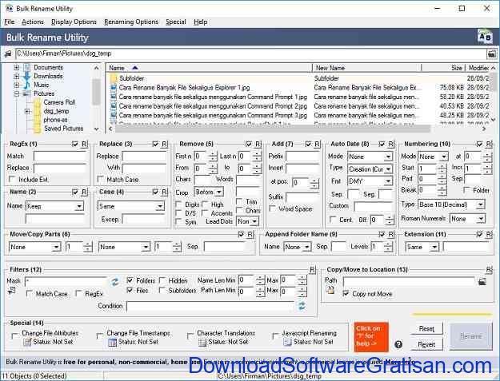This screenshot has width=500, height=381.
Task: Click the R reset icon of Add (7)
Action: coord(317,145)
